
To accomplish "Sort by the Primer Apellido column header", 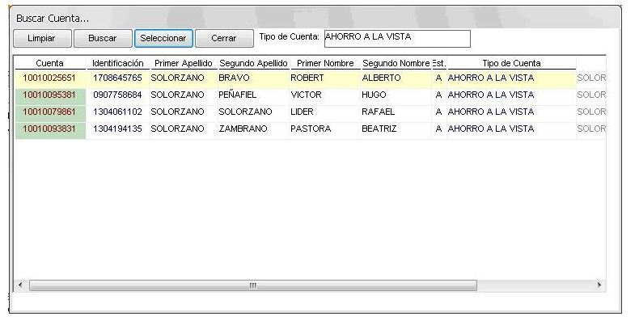I will (184, 64).
